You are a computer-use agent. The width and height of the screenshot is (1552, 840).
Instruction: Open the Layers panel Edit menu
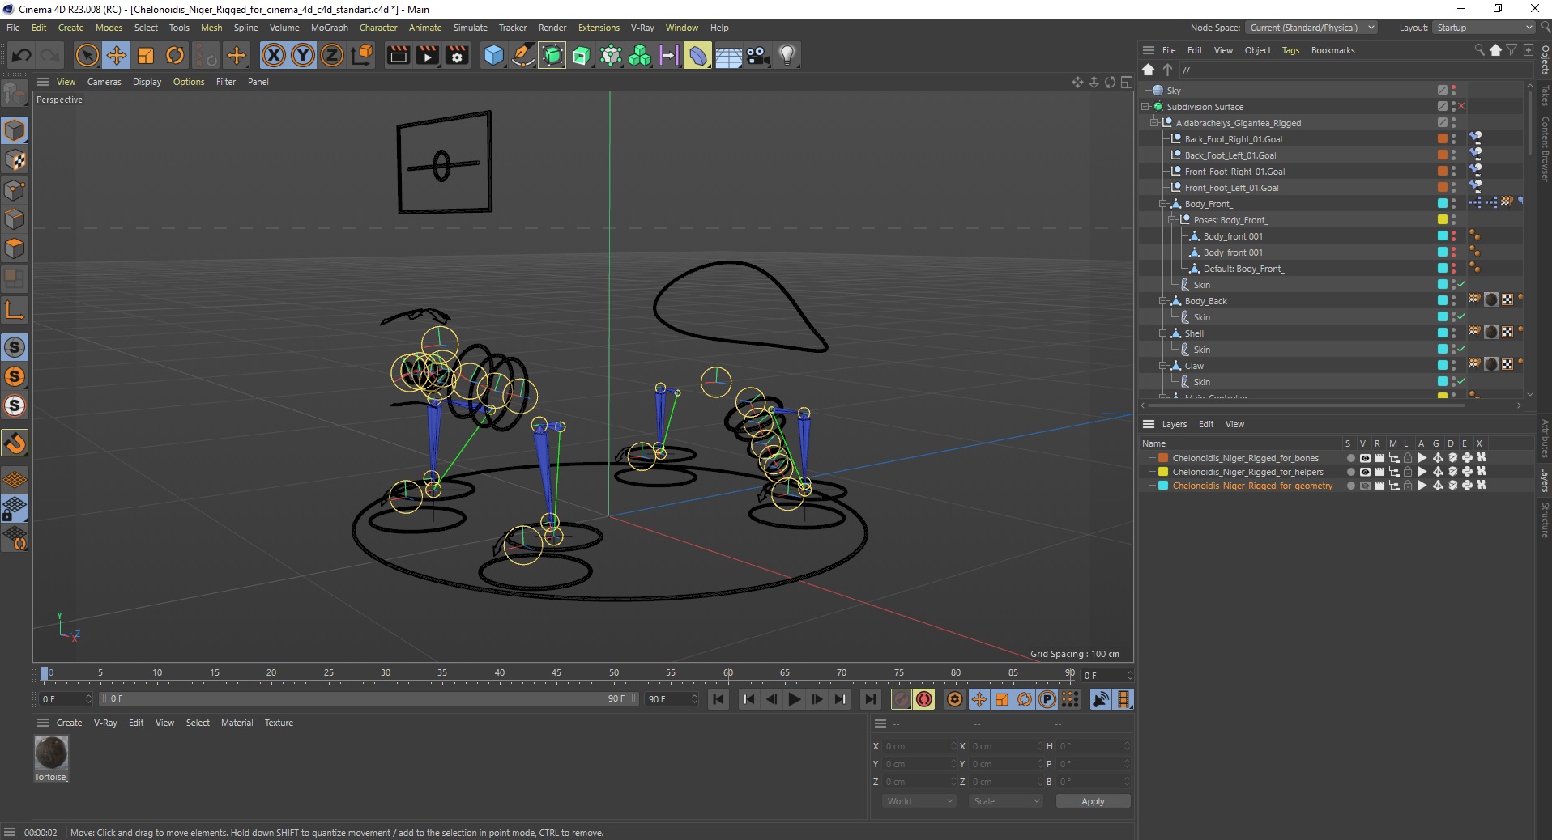1206,424
